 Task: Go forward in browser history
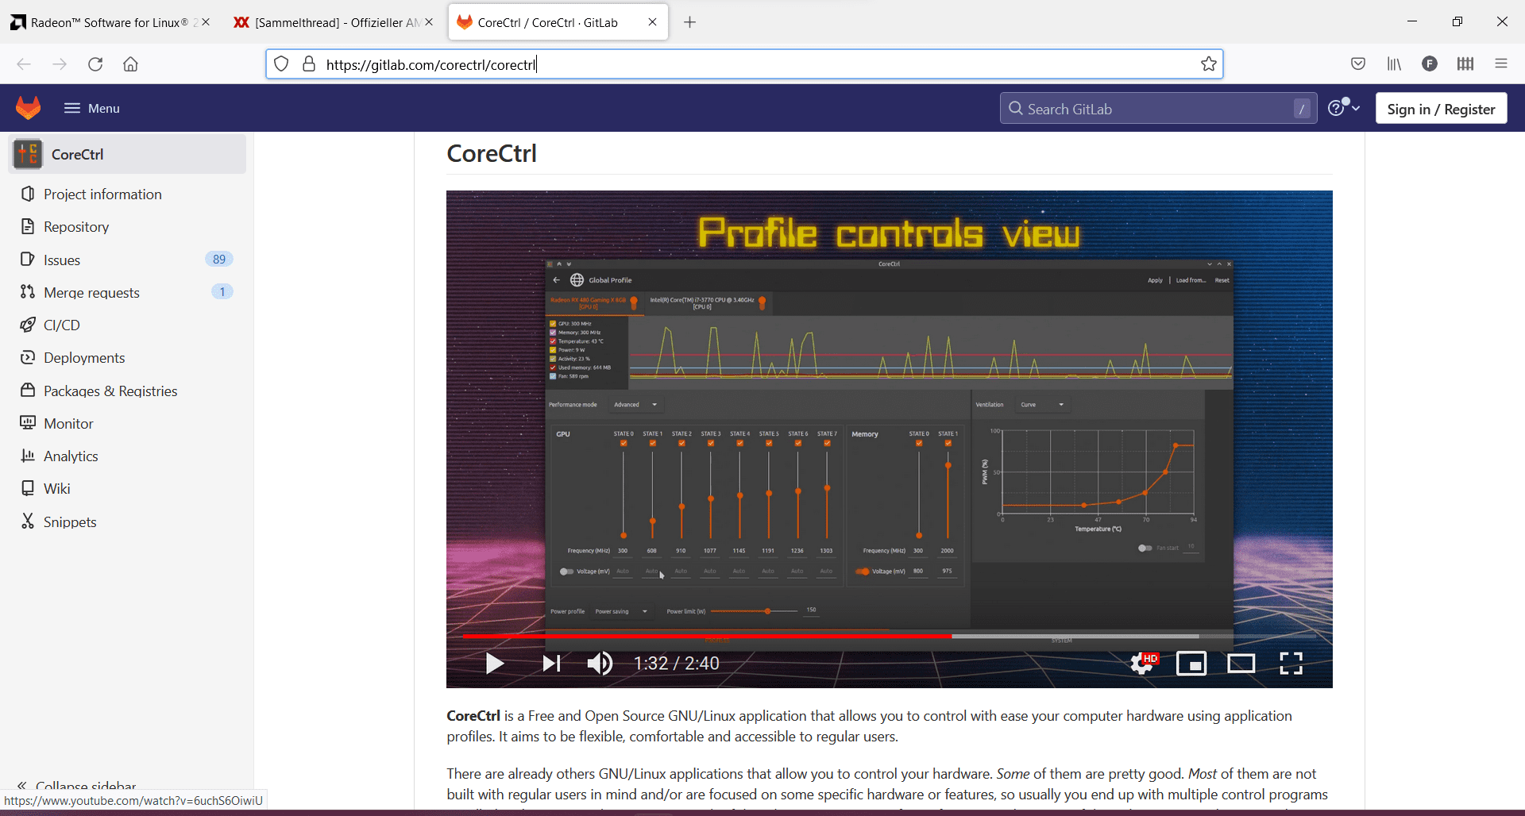pyautogui.click(x=60, y=64)
